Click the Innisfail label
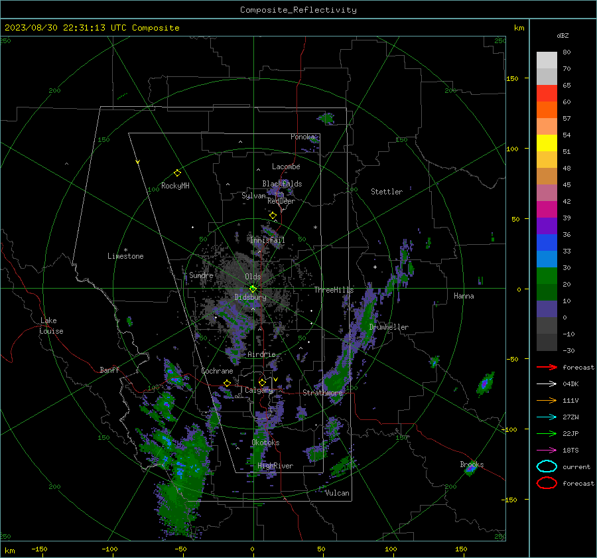 (x=267, y=240)
